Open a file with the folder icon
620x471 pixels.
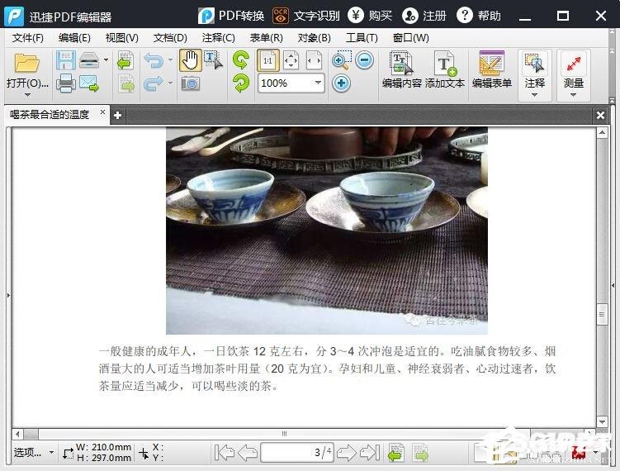pyautogui.click(x=26, y=63)
